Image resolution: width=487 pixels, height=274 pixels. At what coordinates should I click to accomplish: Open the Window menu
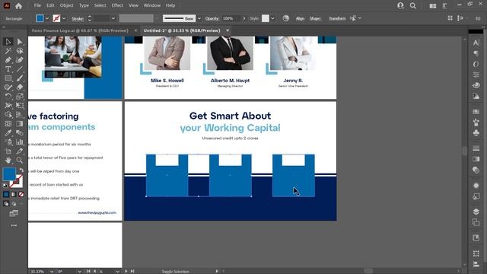[152, 5]
